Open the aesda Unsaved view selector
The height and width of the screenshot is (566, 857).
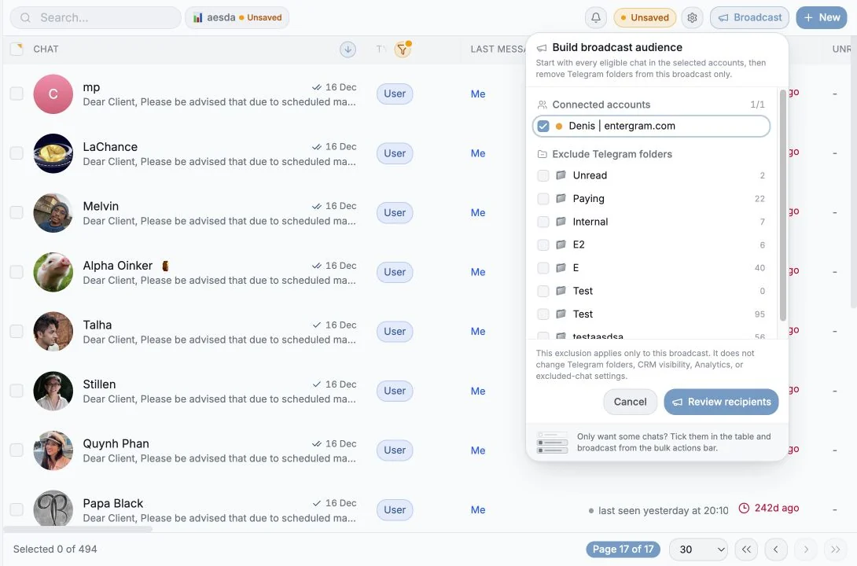pyautogui.click(x=237, y=17)
